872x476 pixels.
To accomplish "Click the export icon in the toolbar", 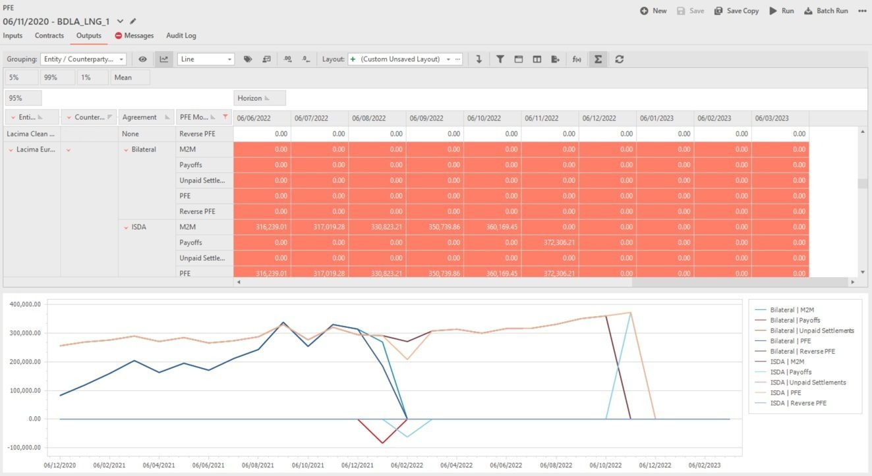I will 556,59.
